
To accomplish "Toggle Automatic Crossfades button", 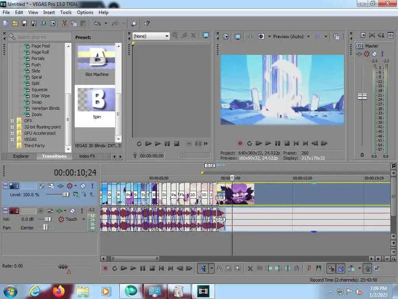I will coord(340,268).
